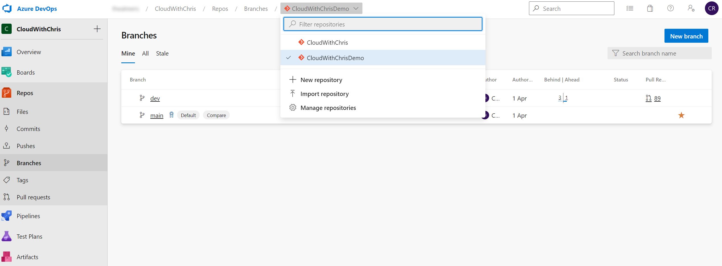Viewport: 722px width, 266px height.
Task: Click the dev branch icon
Action: (x=142, y=98)
